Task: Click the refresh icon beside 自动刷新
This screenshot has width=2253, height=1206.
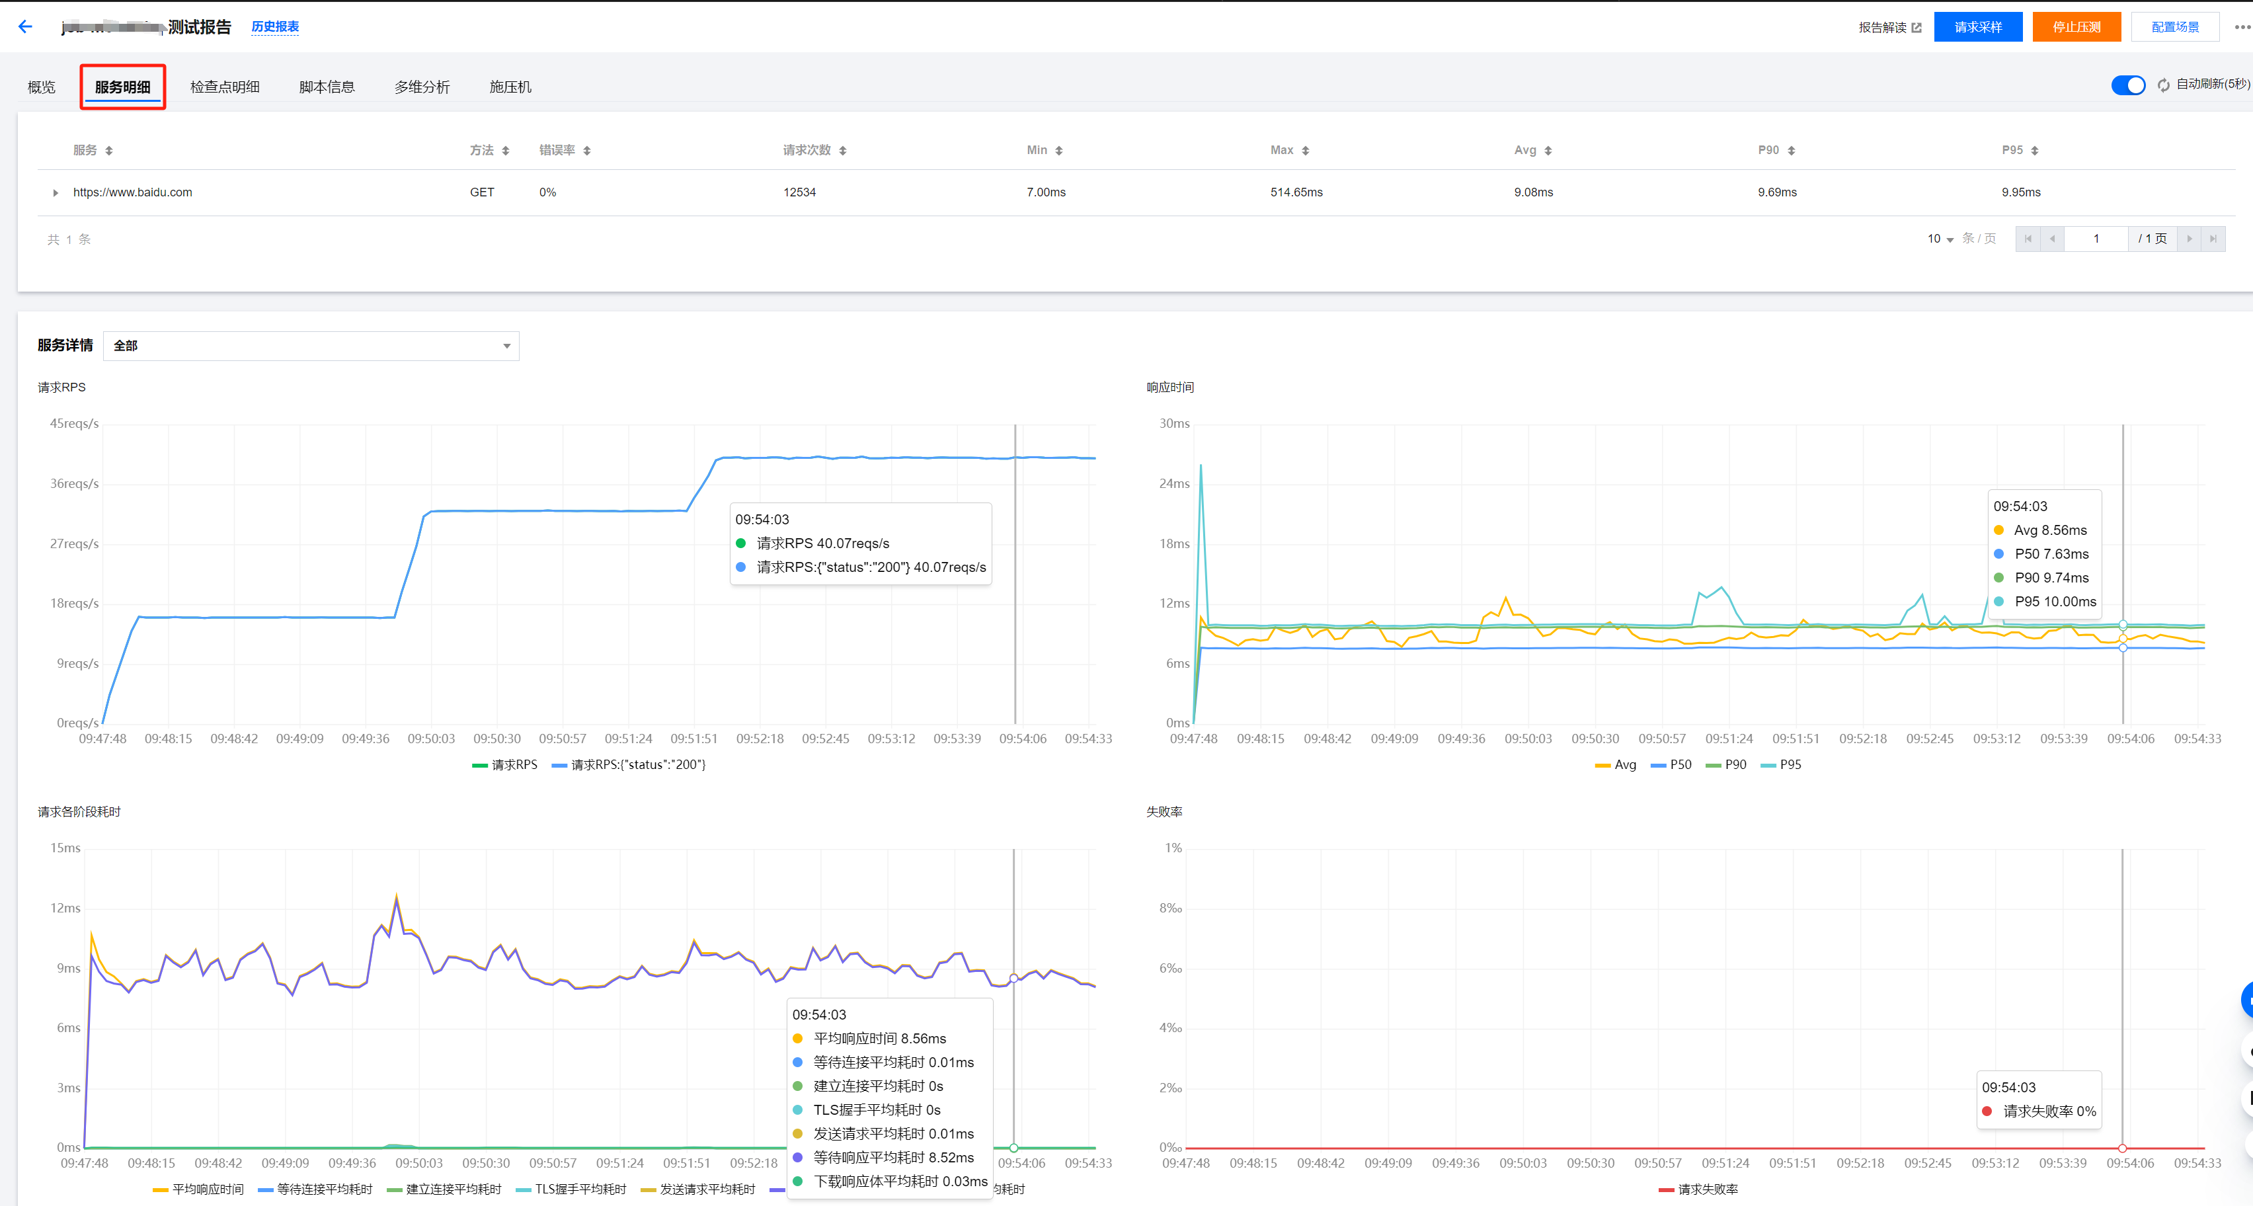Action: coord(2163,85)
